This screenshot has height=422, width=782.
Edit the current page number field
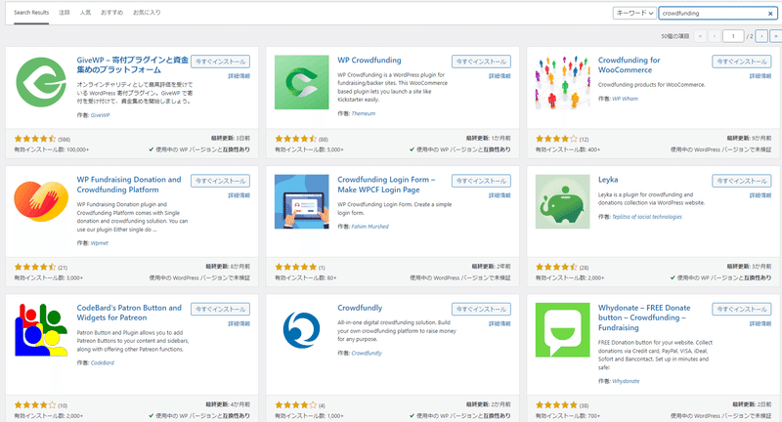click(733, 36)
